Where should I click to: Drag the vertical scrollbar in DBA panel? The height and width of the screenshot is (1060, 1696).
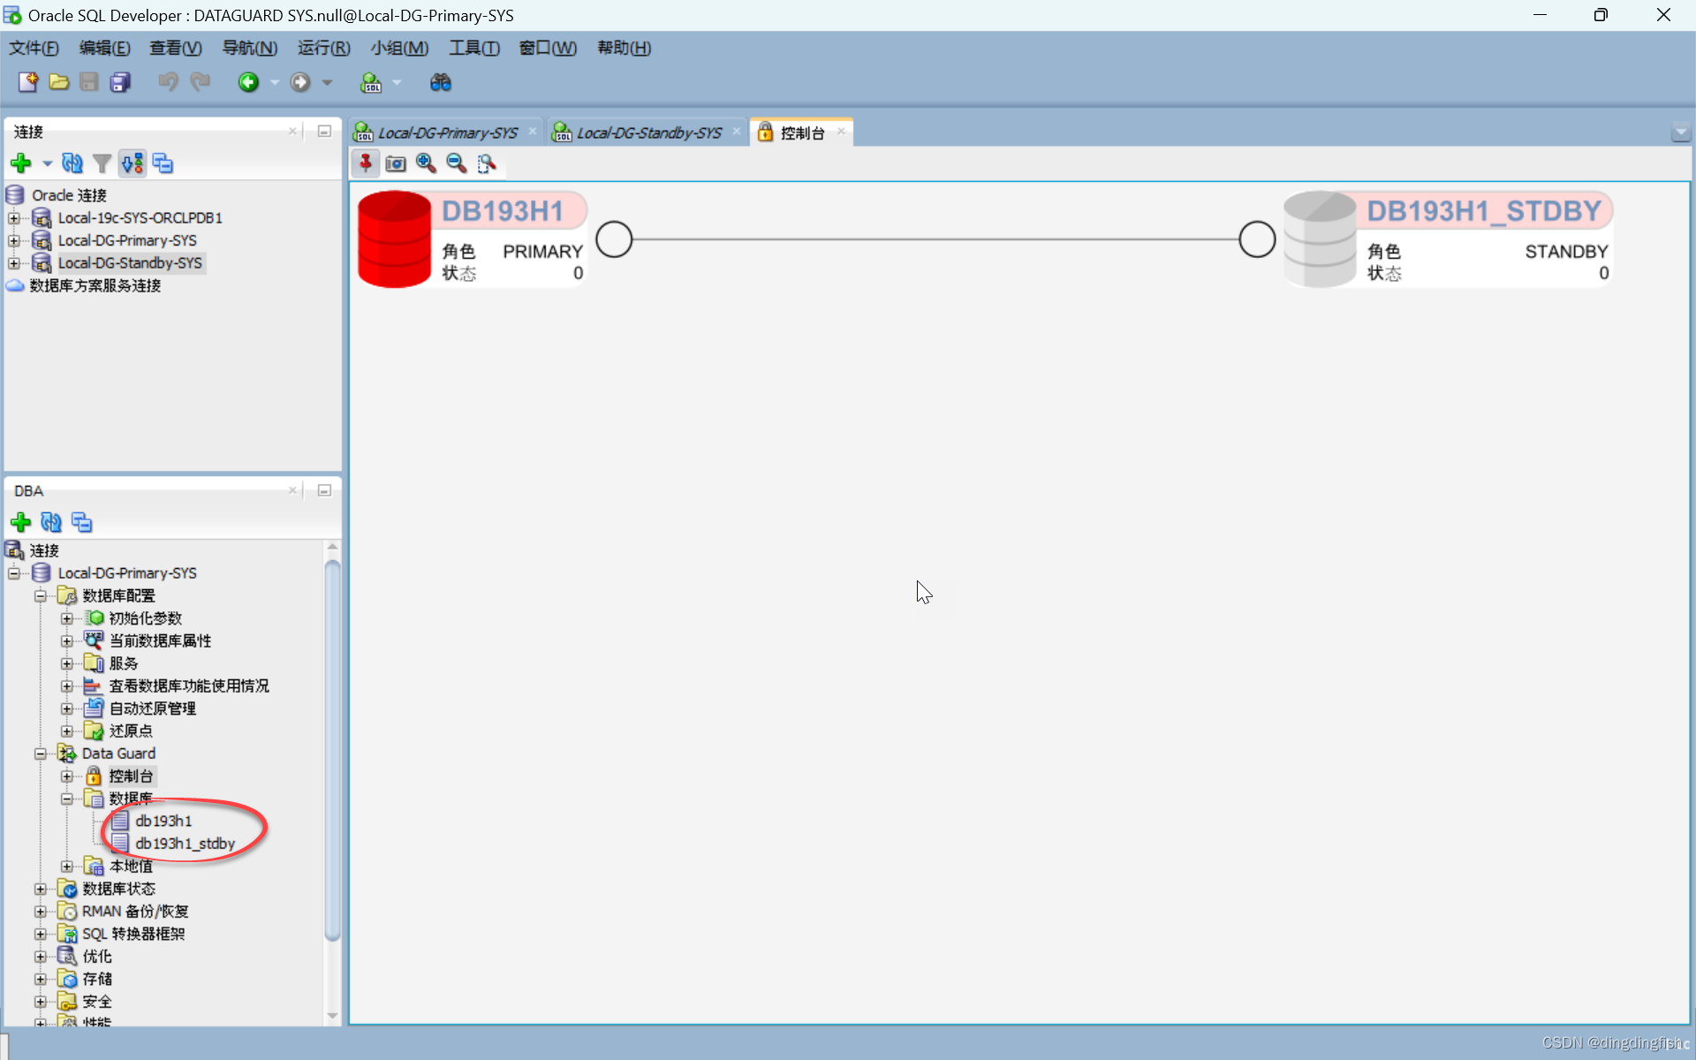(x=332, y=757)
